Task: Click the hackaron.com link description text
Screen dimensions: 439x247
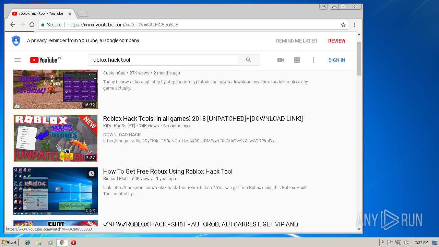Action: 205,191
